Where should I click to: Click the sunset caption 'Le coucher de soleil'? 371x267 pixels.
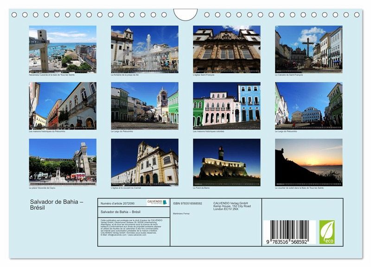(x=299, y=188)
